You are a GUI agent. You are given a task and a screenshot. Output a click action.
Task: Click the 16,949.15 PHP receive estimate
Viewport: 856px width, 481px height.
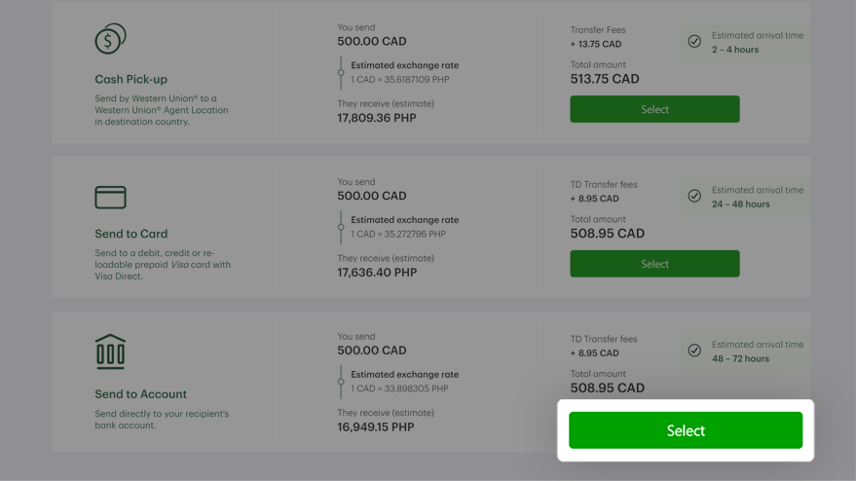(x=376, y=426)
